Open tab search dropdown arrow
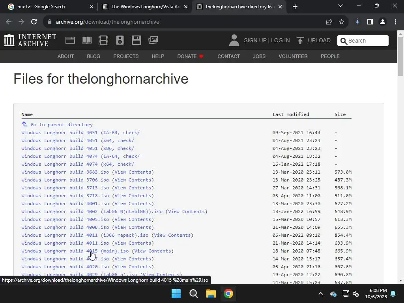 tap(340, 6)
